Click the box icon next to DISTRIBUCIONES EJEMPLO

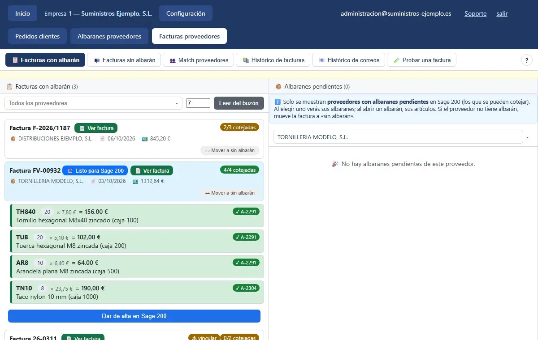tap(13, 139)
